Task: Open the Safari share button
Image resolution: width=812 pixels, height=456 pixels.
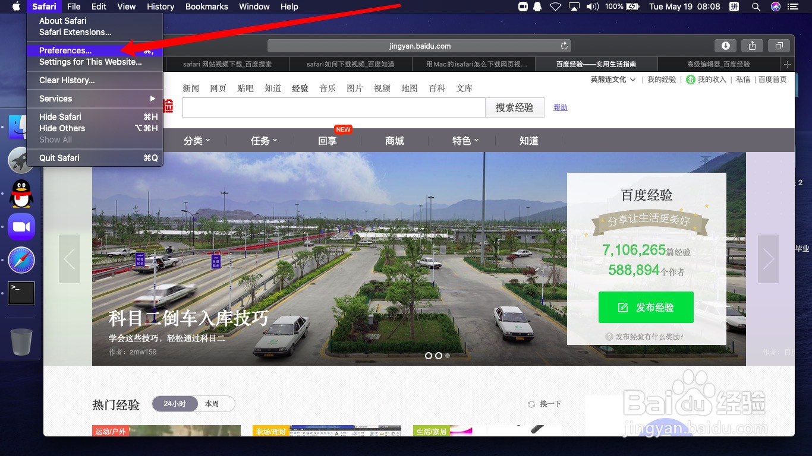Action: click(752, 46)
